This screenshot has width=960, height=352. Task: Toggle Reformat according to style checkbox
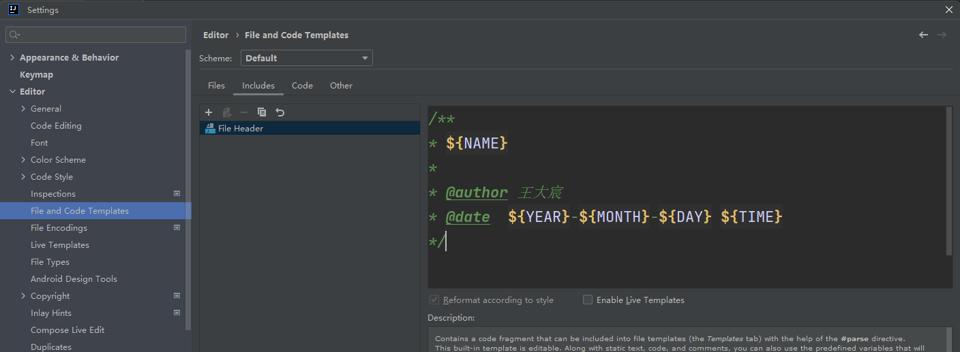pos(434,300)
